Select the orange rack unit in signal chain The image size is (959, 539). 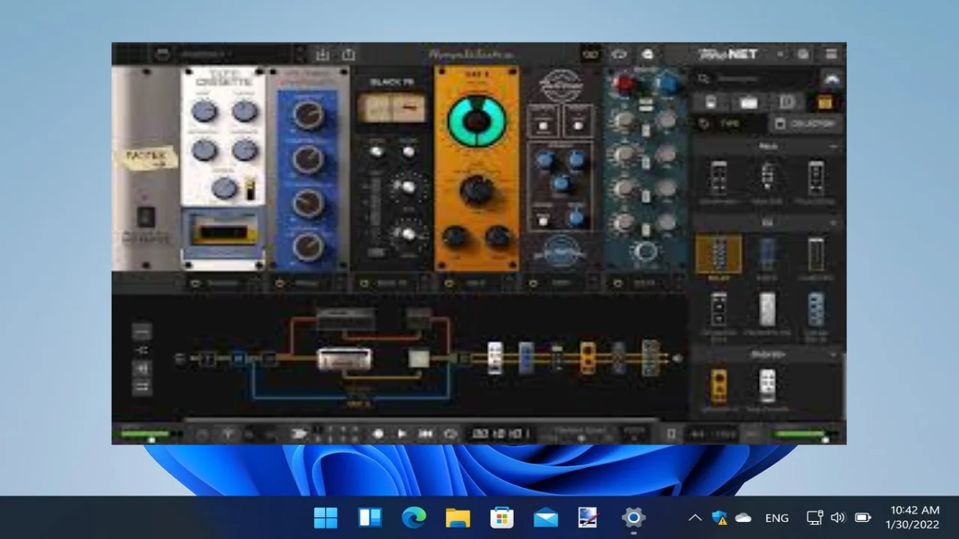[588, 358]
